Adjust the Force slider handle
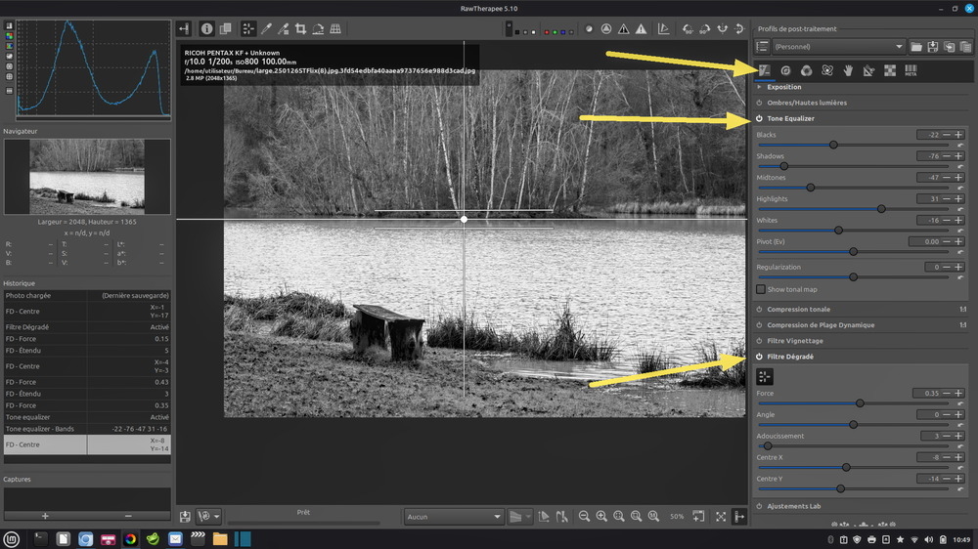Image resolution: width=978 pixels, height=549 pixels. pyautogui.click(x=860, y=403)
